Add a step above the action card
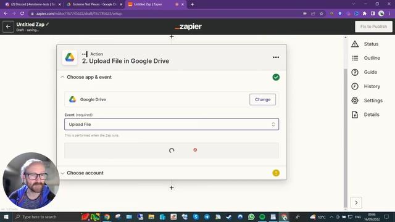The height and width of the screenshot is (222, 395). click(x=172, y=37)
